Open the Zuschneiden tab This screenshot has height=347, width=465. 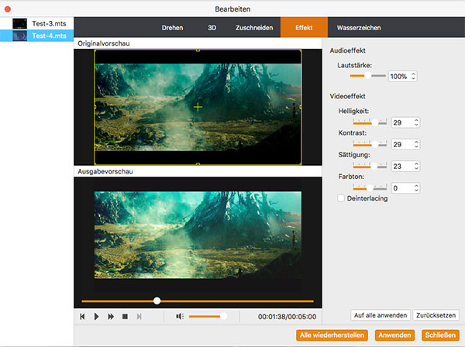(254, 28)
